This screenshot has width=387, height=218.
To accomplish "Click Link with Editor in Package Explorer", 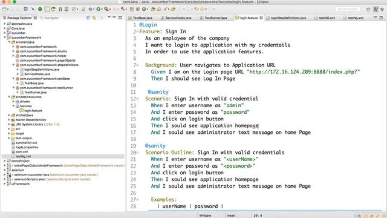I will [x=94, y=18].
